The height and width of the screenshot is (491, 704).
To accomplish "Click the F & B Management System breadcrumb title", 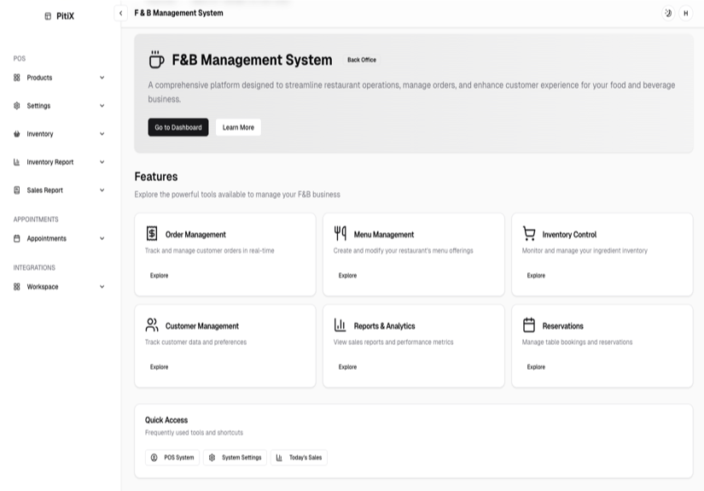I will click(178, 13).
